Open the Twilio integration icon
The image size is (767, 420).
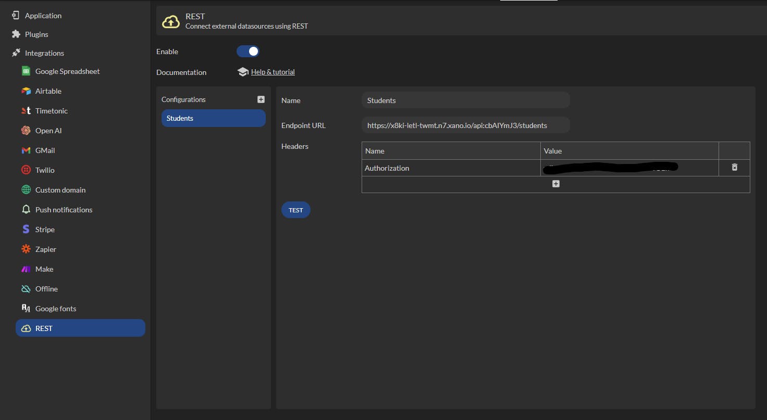coord(26,170)
